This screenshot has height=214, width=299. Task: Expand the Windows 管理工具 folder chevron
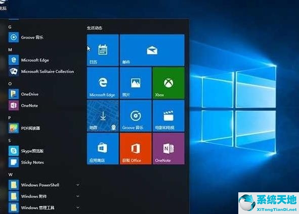[x=78, y=207]
